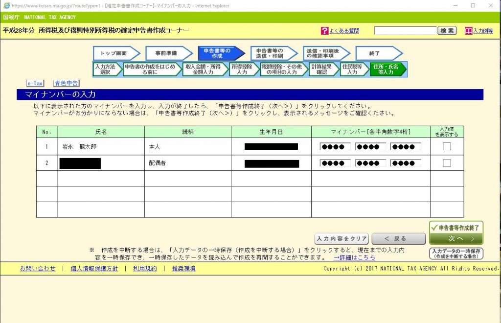Check 入力値を表示する for the 配偶者 row

447,163
